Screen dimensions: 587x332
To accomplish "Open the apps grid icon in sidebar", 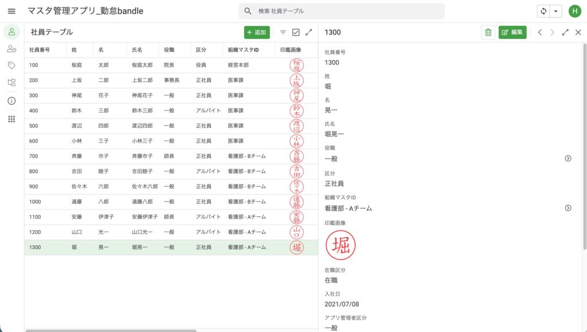I will [11, 119].
